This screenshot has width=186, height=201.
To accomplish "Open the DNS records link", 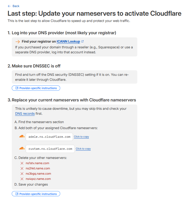I will pyautogui.click(x=25, y=114).
